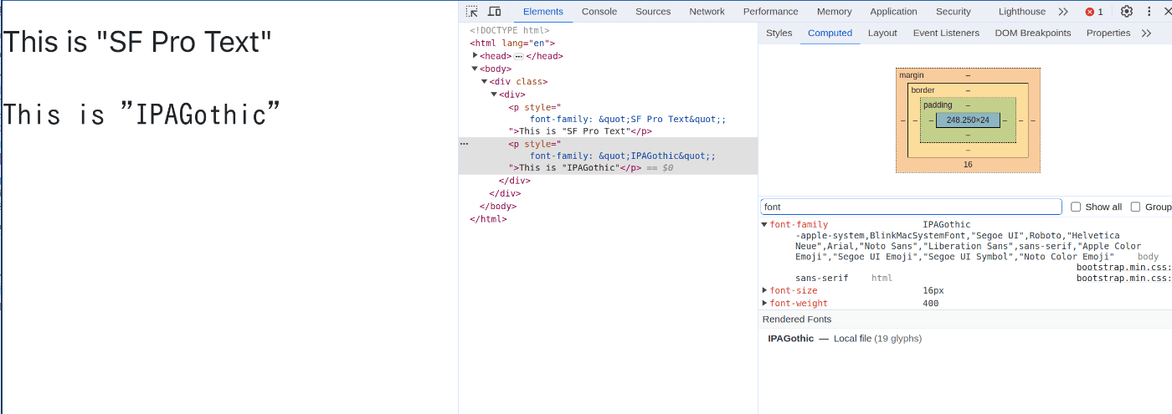Click the red error count badge
The height and width of the screenshot is (414, 1172).
point(1094,12)
